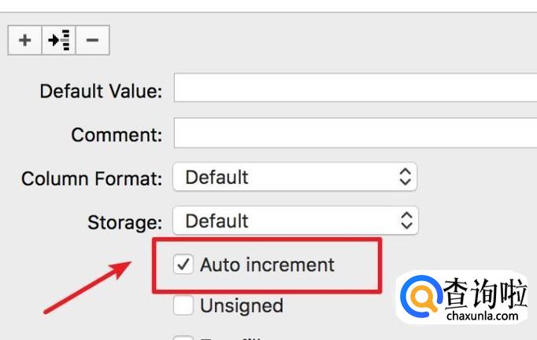Viewport: 537px width, 340px height.
Task: Toggle the Auto increment checkbox
Action: tap(183, 265)
